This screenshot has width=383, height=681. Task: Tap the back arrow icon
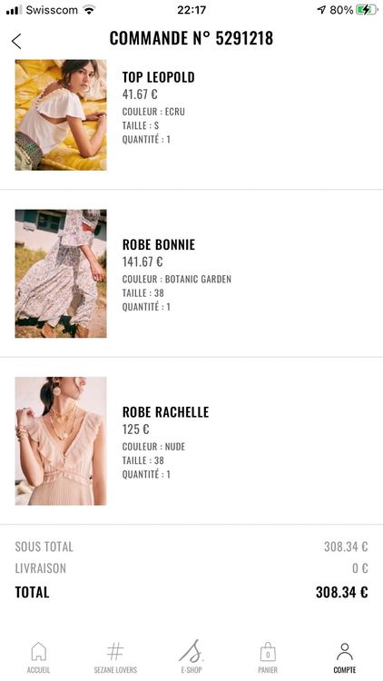pos(16,41)
